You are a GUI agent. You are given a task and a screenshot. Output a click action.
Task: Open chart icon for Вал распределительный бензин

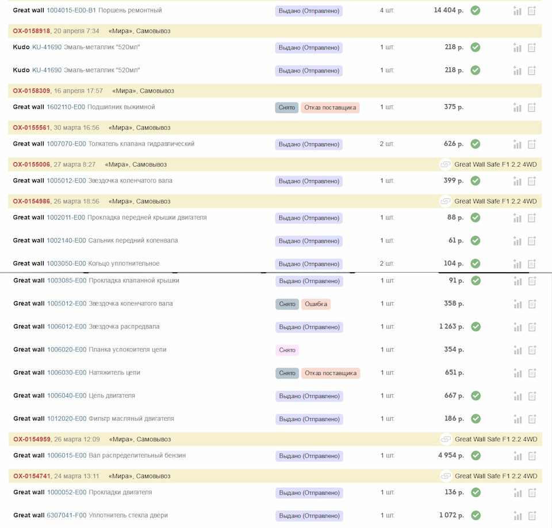[517, 456]
